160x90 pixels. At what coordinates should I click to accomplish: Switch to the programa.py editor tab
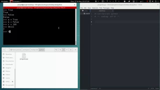pos(102,11)
